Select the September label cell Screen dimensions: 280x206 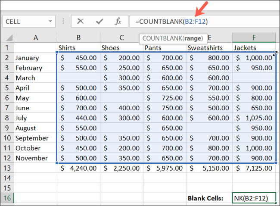point(35,138)
